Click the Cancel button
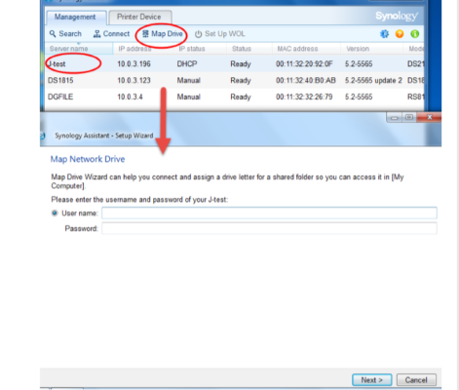The image size is (459, 390). (416, 380)
